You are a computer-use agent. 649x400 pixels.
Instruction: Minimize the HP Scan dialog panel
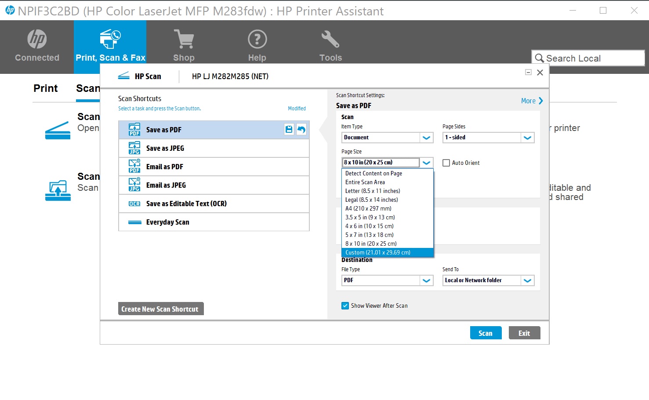click(528, 72)
